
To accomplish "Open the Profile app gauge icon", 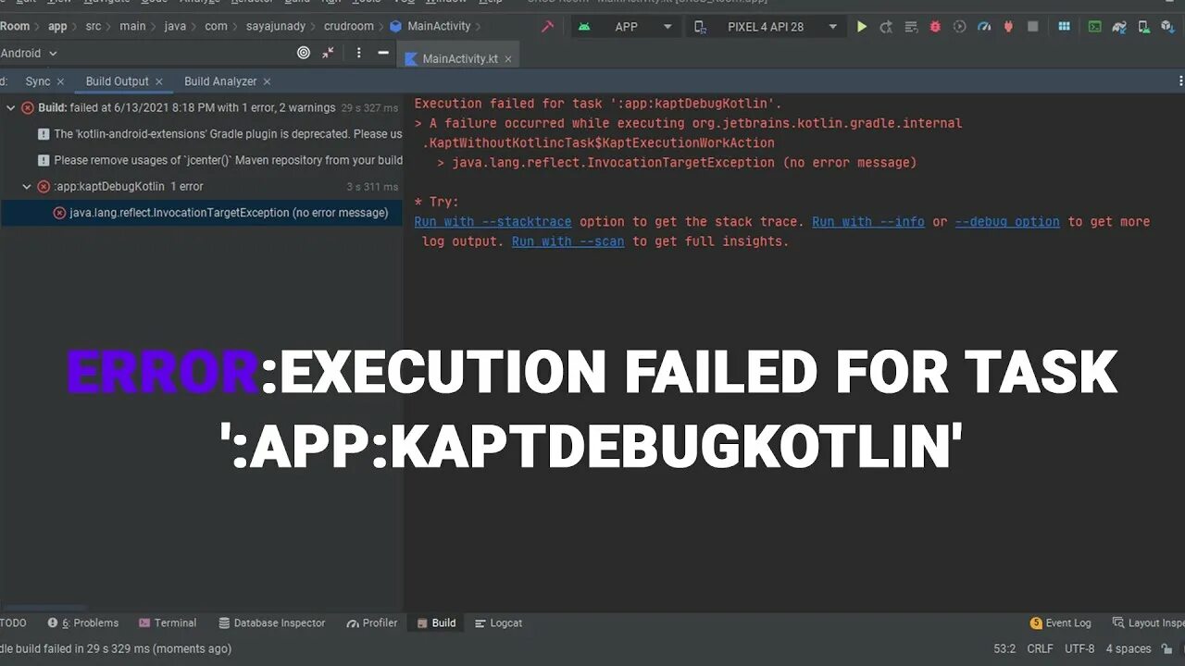I will [984, 27].
